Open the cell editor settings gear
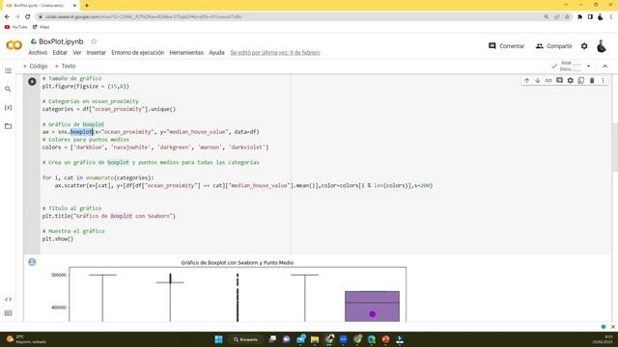The image size is (618, 347). click(x=571, y=80)
